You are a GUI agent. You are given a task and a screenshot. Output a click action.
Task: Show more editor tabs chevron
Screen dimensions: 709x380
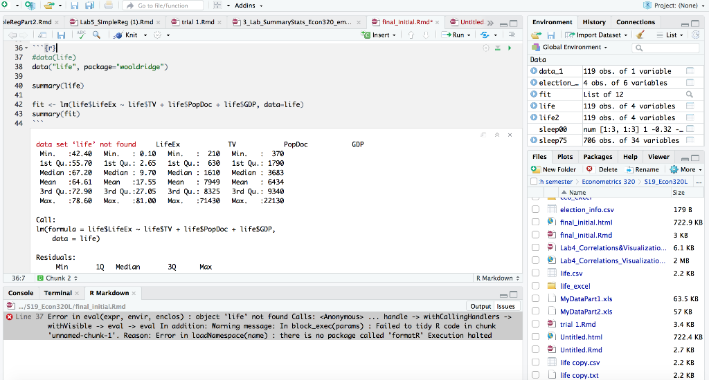coord(491,23)
